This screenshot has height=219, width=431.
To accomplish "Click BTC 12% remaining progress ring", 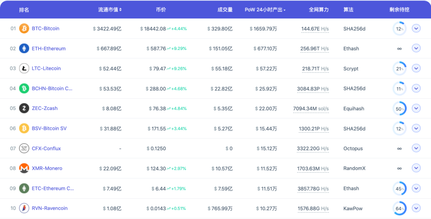I will tap(399, 29).
